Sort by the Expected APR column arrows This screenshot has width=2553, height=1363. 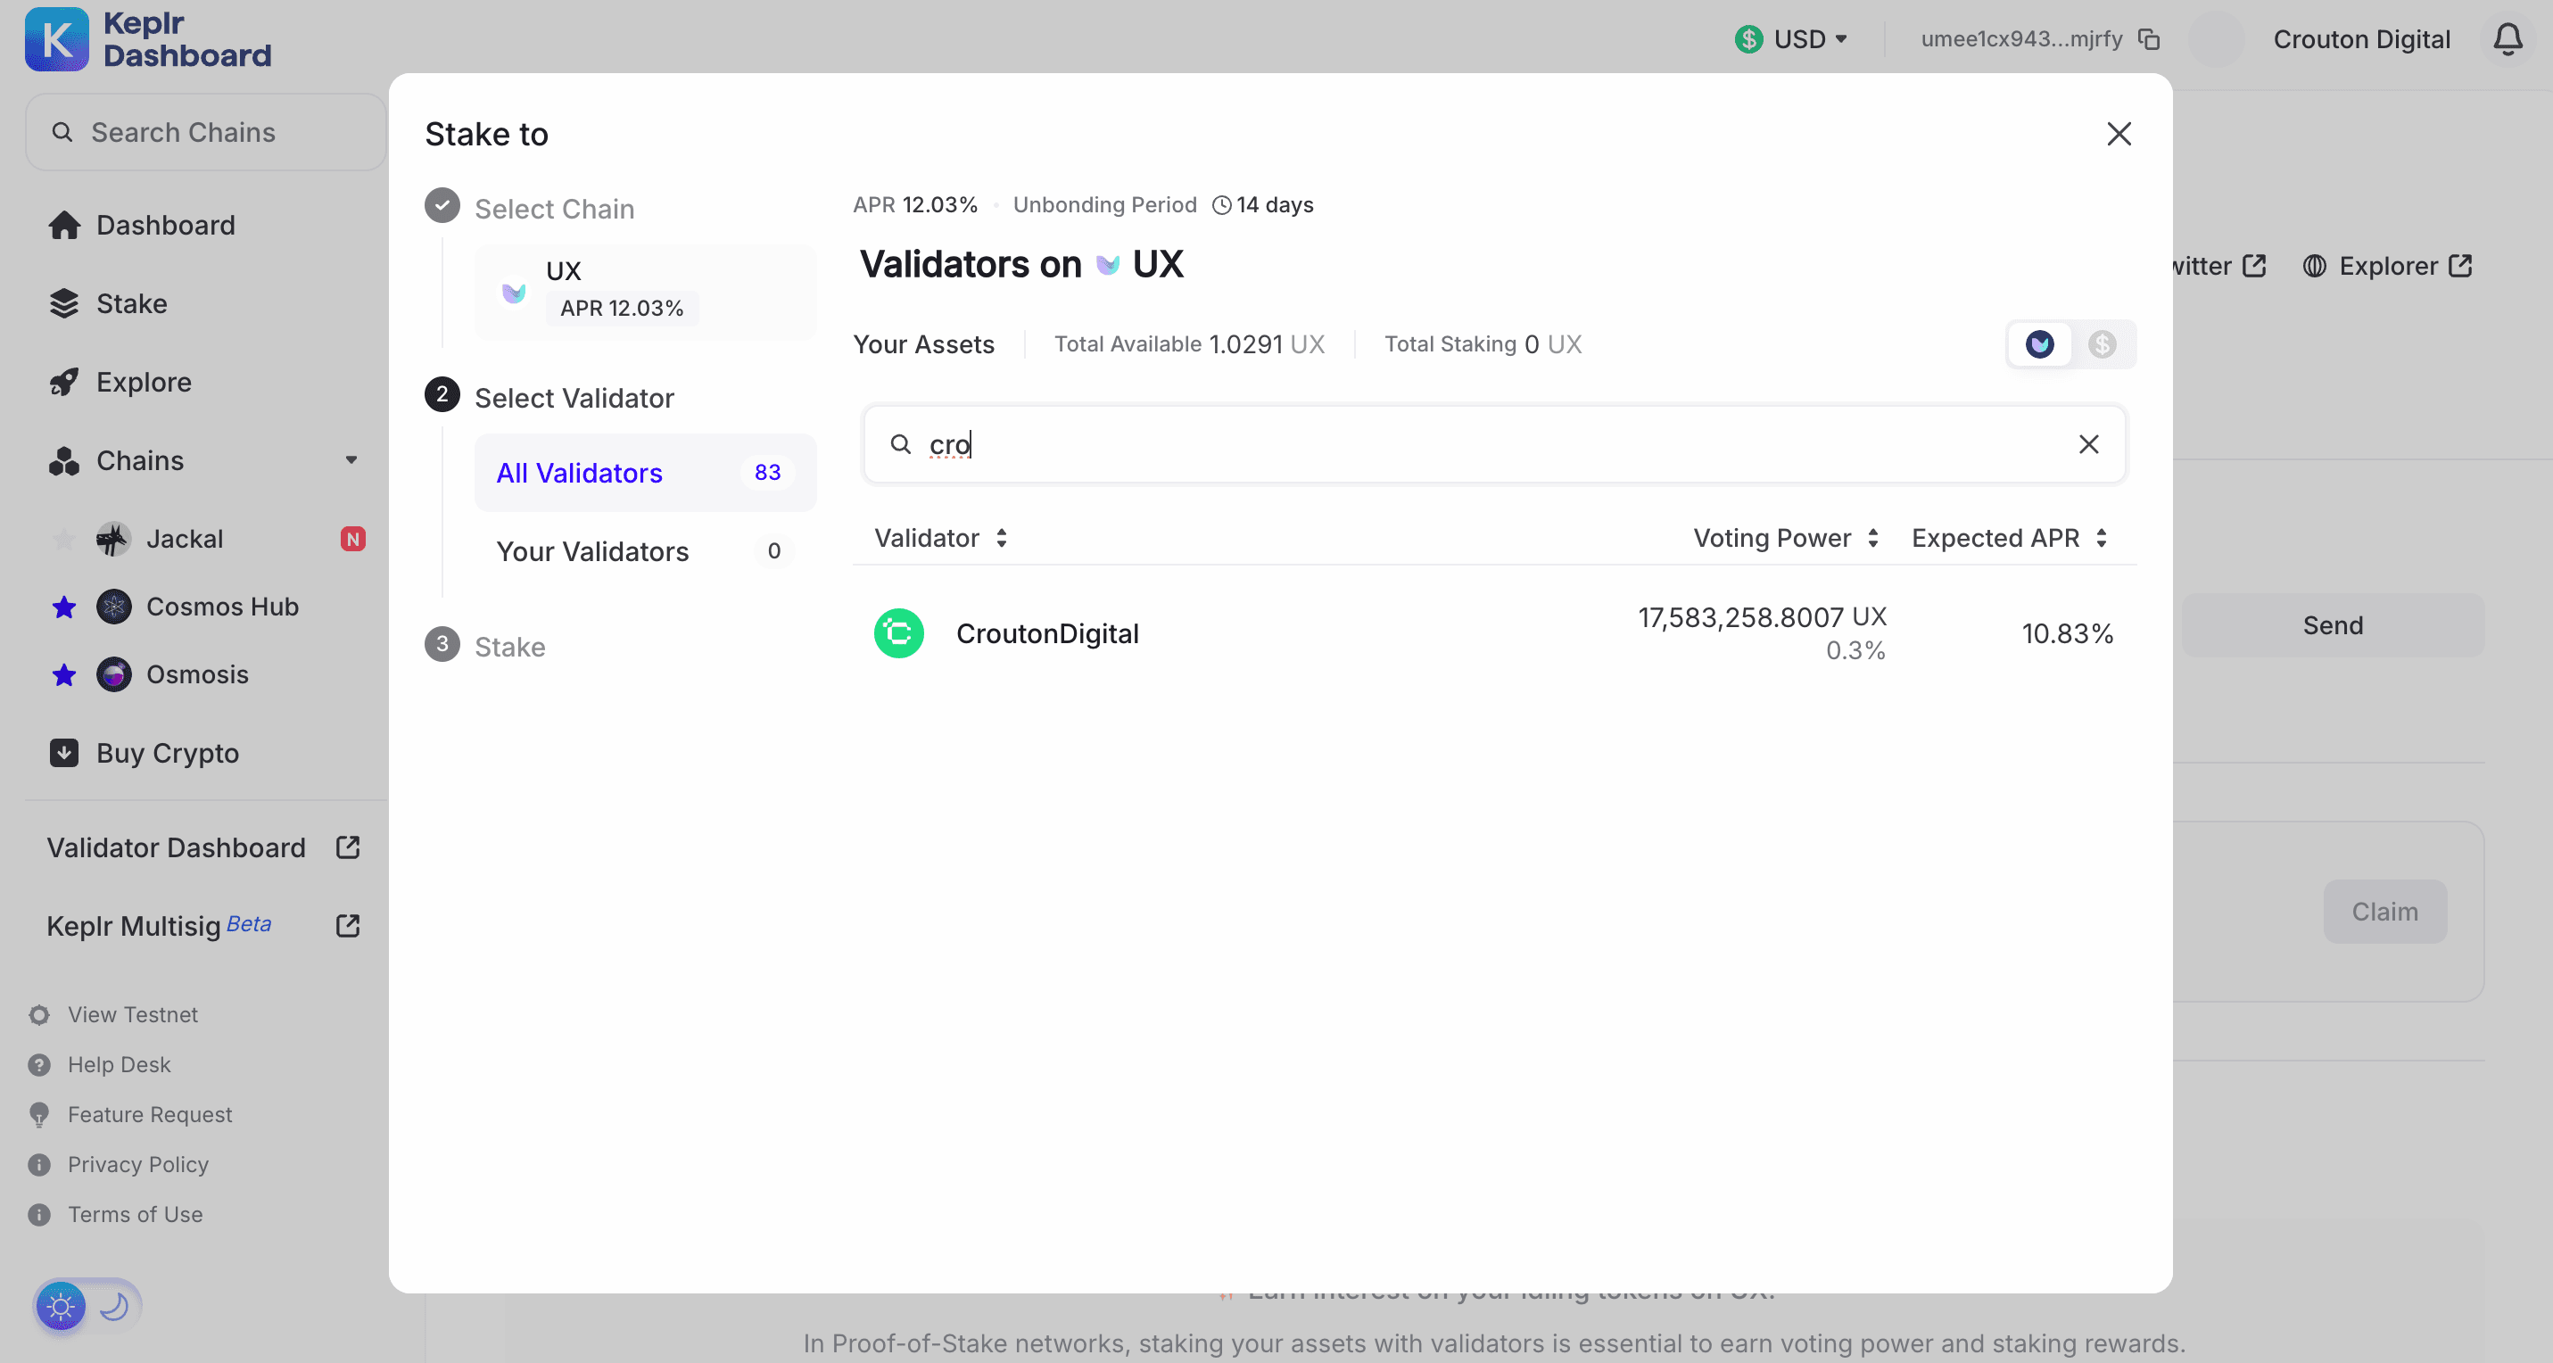(2101, 537)
